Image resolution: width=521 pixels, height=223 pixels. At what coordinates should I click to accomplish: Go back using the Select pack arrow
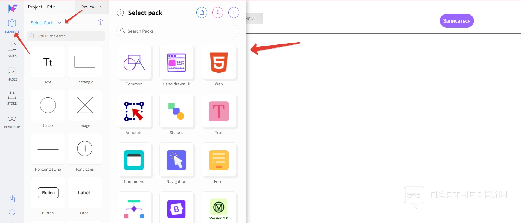[120, 13]
